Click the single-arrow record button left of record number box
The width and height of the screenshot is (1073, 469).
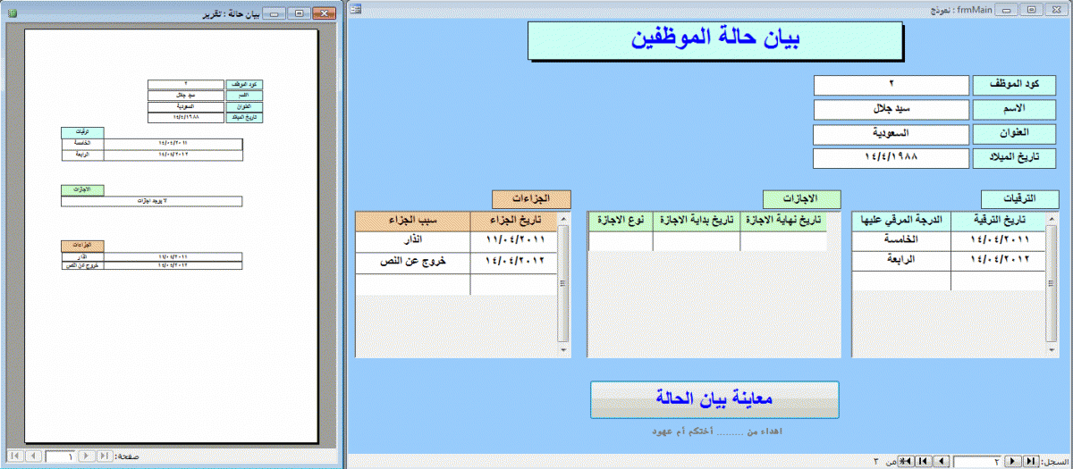(942, 461)
